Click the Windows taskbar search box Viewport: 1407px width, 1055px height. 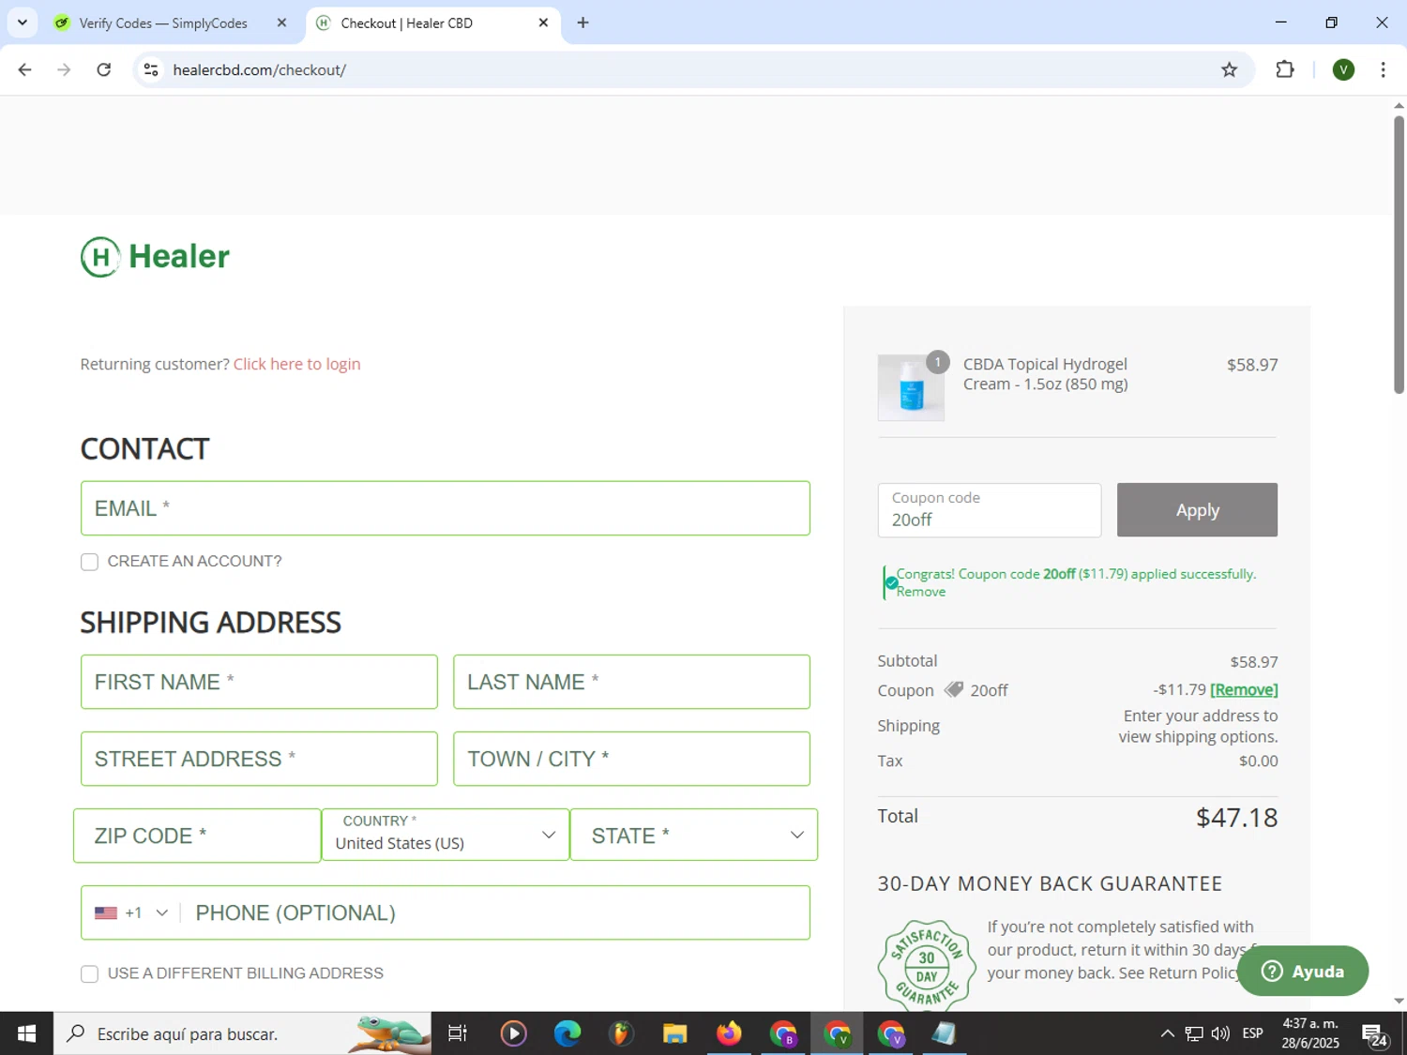coord(242,1033)
